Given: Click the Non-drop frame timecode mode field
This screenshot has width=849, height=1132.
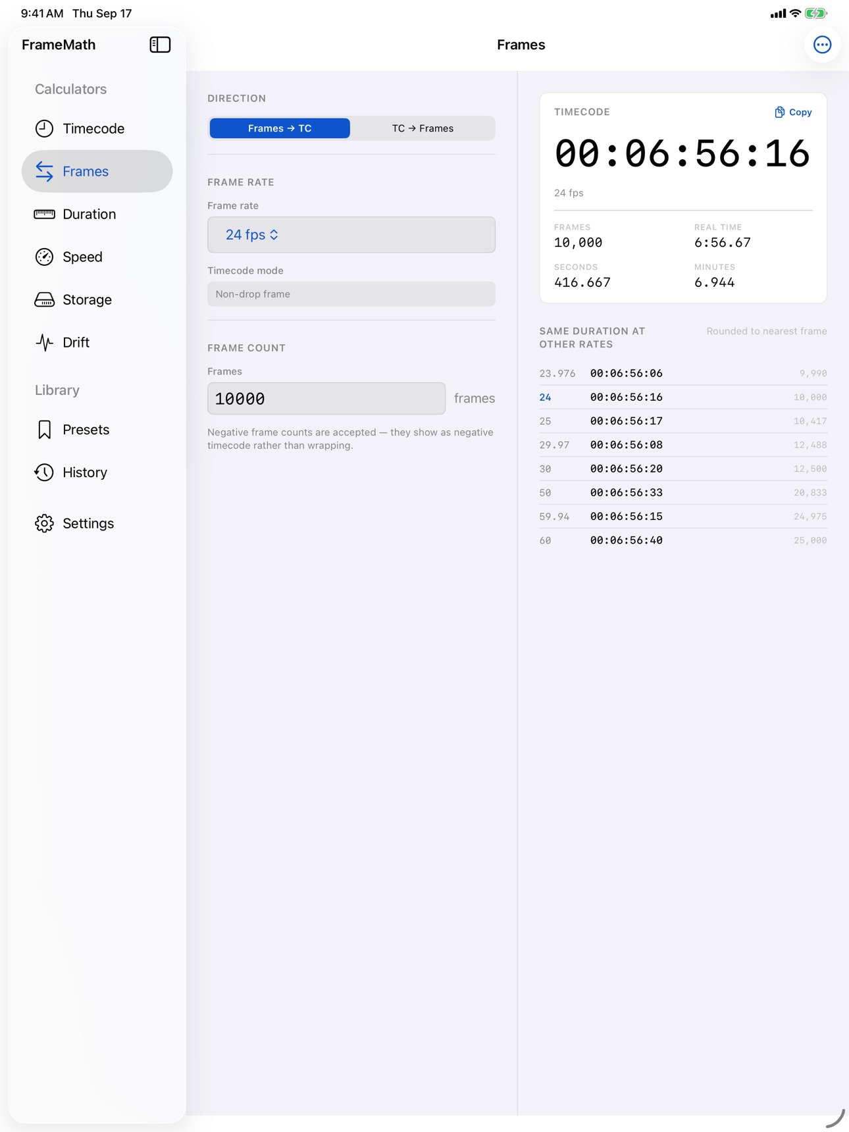Looking at the screenshot, I should pos(351,294).
